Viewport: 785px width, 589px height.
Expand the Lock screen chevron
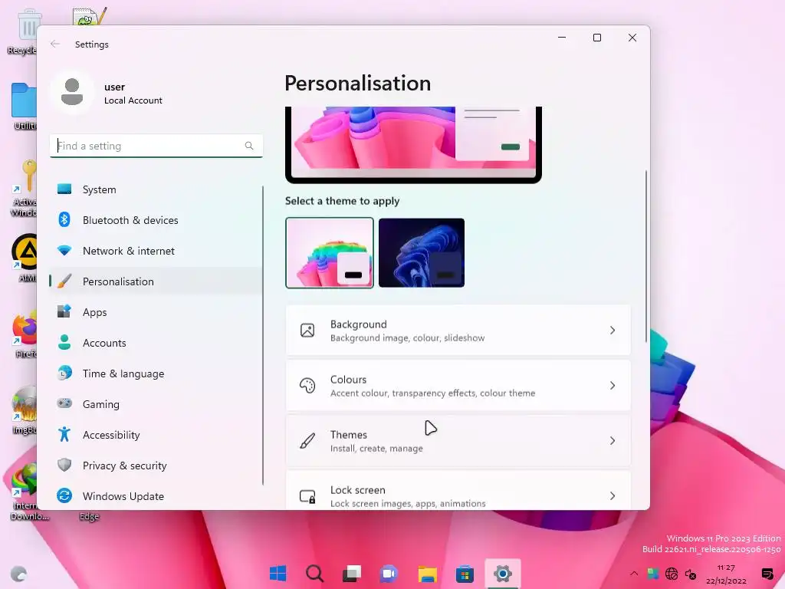coord(613,496)
